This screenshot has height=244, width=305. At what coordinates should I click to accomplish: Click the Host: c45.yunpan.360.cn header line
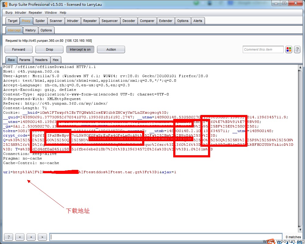[31, 71]
